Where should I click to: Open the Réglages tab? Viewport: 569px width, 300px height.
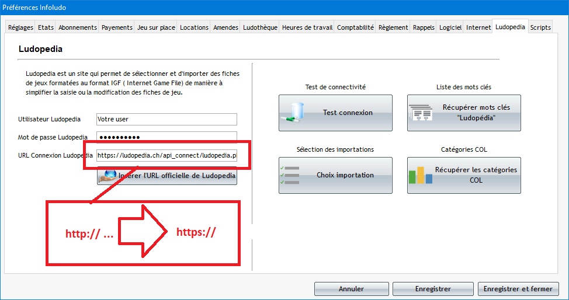pyautogui.click(x=20, y=27)
